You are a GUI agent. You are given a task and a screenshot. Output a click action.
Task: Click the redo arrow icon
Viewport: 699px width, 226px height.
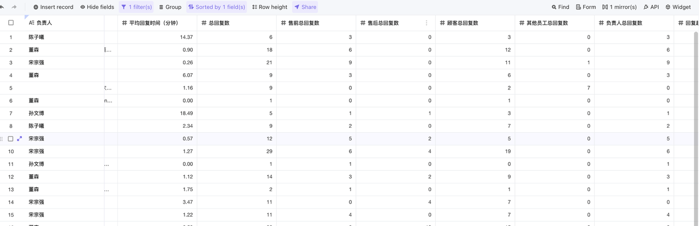tap(14, 7)
